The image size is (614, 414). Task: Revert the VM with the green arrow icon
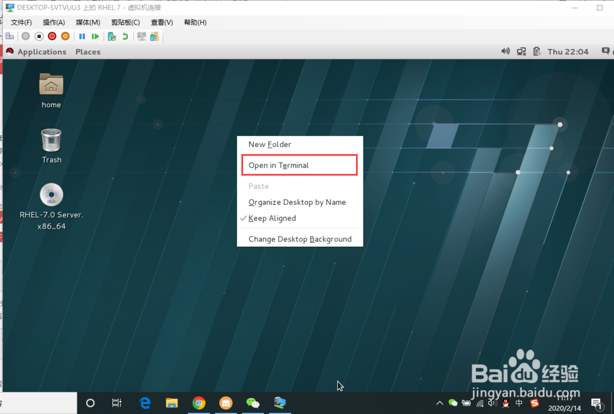tap(126, 36)
